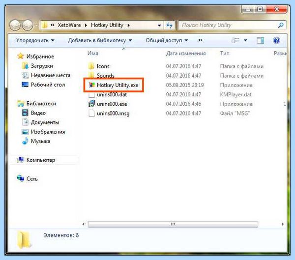Toggle the preview pane icon
The image size is (295, 260).
[260, 40]
